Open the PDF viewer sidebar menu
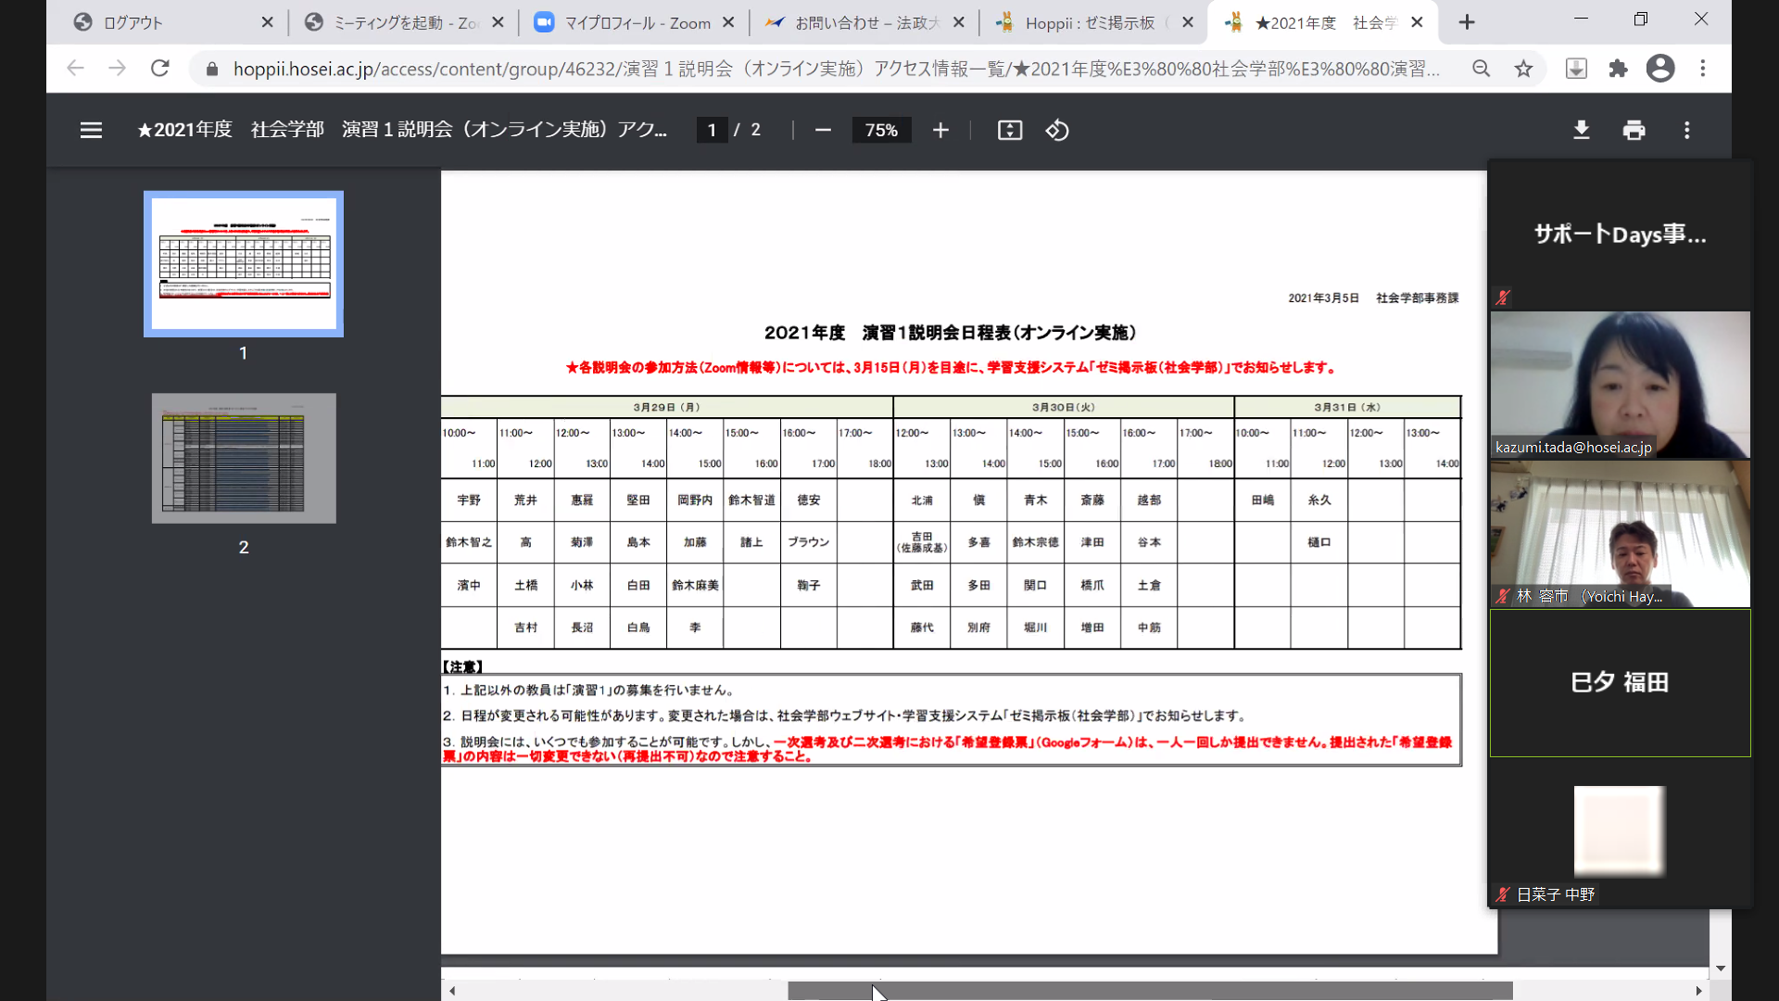This screenshot has width=1779, height=1001. tap(91, 131)
